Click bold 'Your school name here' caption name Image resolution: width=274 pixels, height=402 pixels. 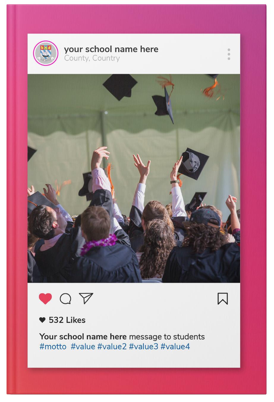pyautogui.click(x=83, y=337)
